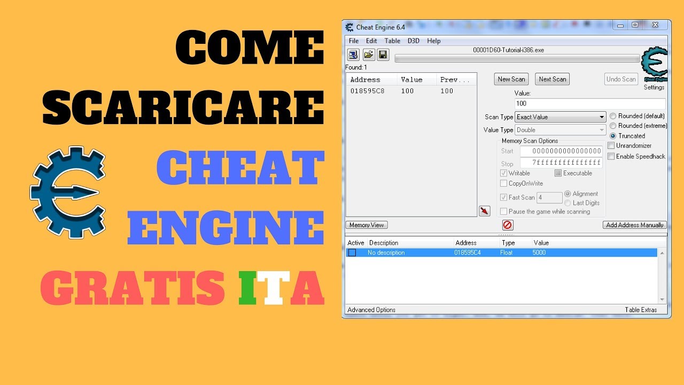Click the Prev... column header in results
The image size is (684, 385).
(455, 80)
